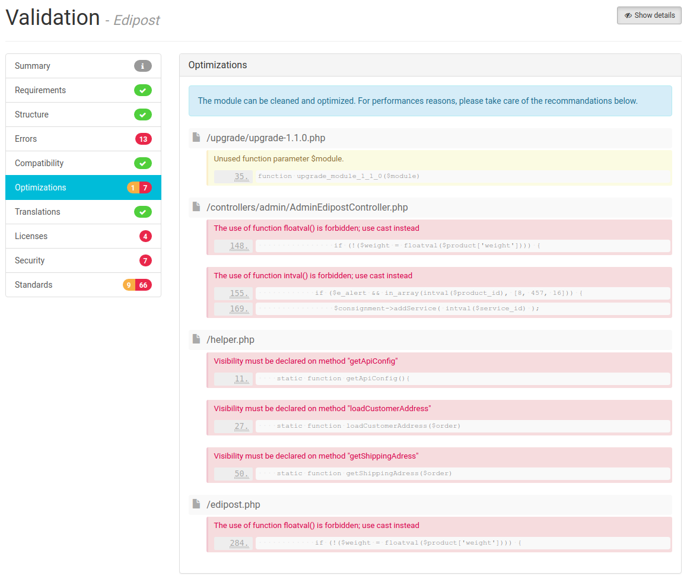Click line number 284 in edipost.php

[x=239, y=543]
